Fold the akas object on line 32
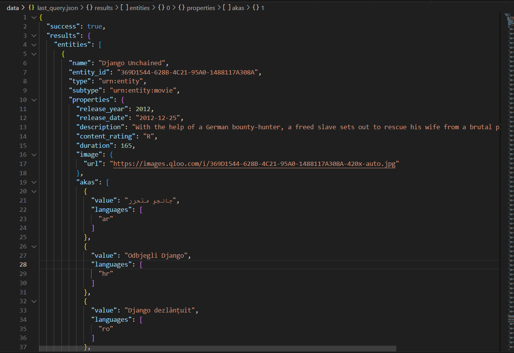Viewport: 514px width, 353px height. point(34,301)
